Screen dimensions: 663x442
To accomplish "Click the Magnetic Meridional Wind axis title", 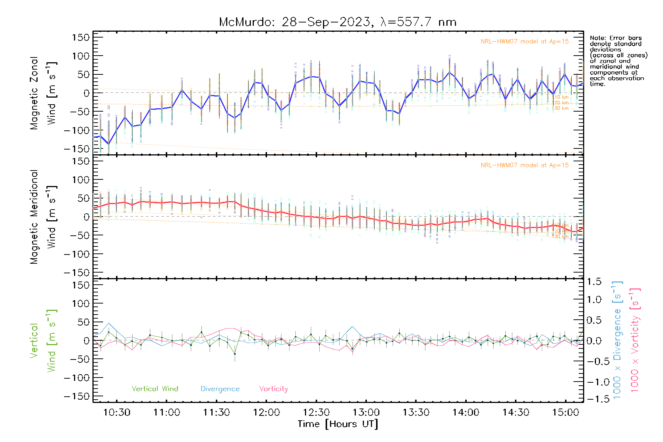I will [x=43, y=217].
